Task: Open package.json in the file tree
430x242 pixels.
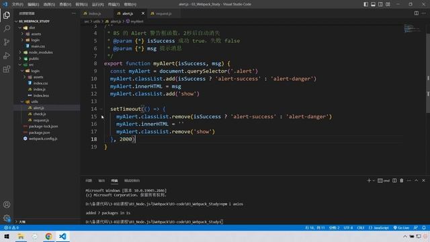Action: [39, 132]
